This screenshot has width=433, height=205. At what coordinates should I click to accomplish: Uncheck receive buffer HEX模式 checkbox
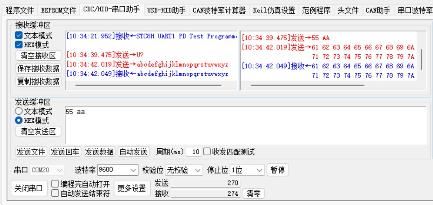pos(19,44)
